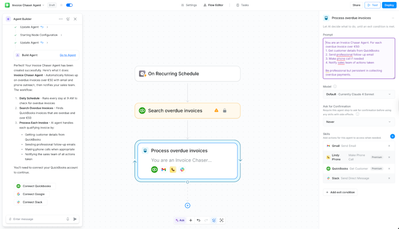
Task: Click the Connect Quickbooks button
Action: (x=35, y=186)
